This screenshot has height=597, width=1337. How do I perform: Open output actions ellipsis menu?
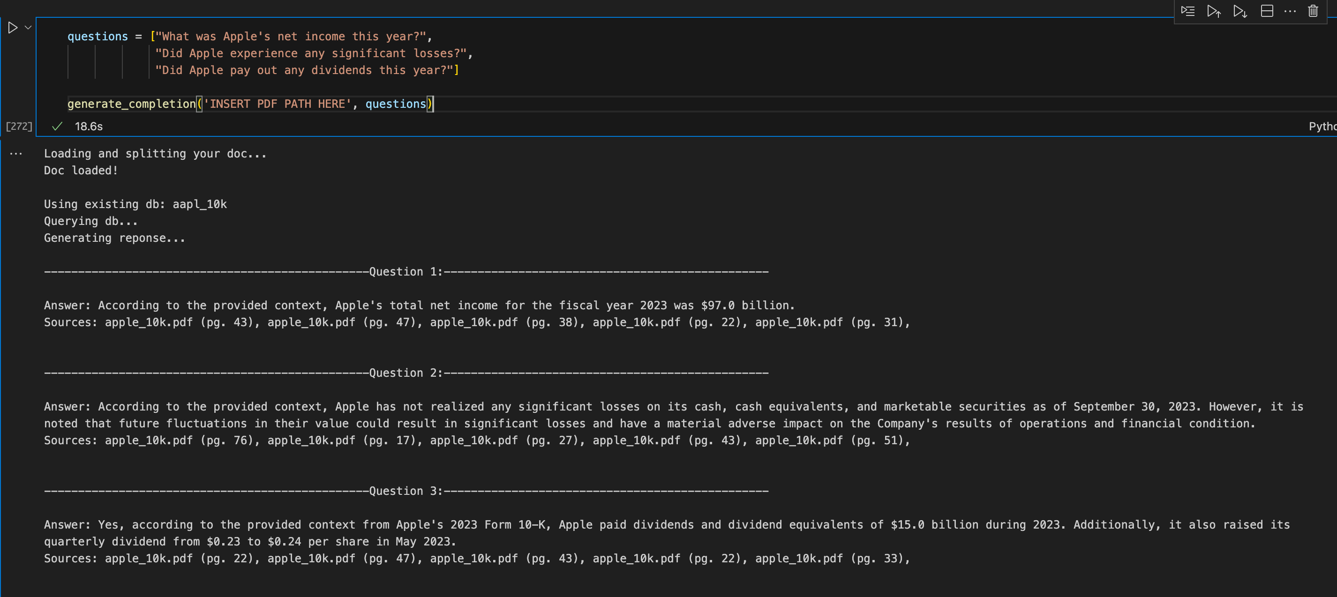click(16, 154)
